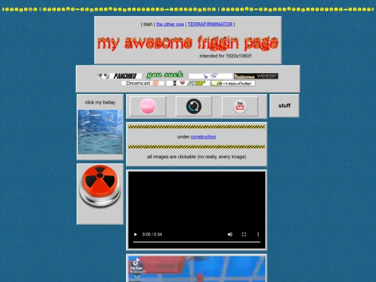Screen dimensions: 376x282
Task: Click the fish school image under 'click my bellay'
Action: [x=100, y=132]
